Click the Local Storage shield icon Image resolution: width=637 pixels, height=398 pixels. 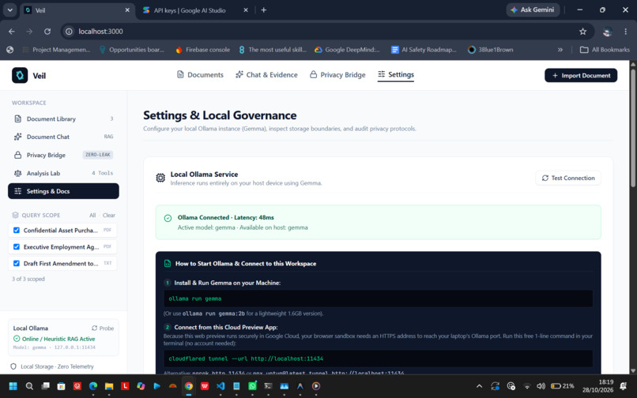coord(13,366)
